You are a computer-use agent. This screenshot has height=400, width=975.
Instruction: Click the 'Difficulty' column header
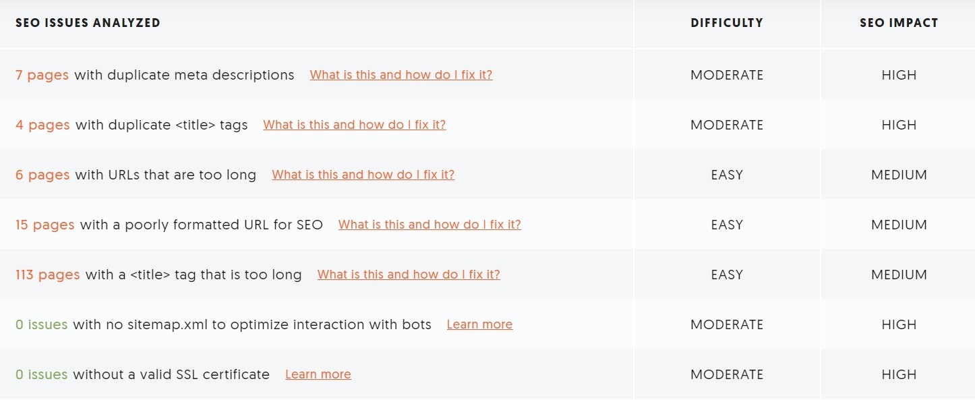pos(726,23)
